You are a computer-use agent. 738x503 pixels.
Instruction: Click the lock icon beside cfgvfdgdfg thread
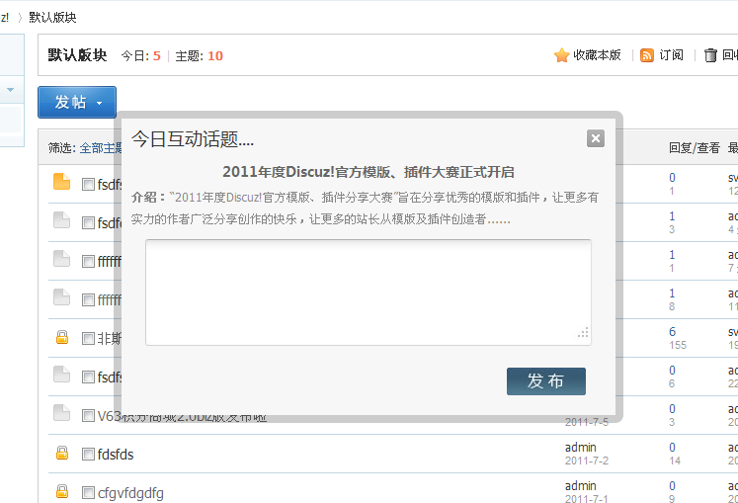[62, 492]
